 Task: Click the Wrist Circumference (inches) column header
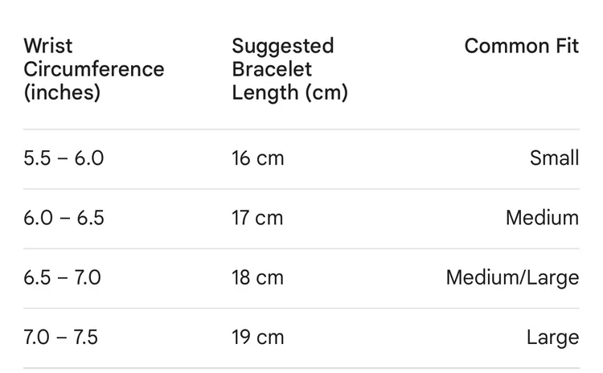(x=93, y=69)
